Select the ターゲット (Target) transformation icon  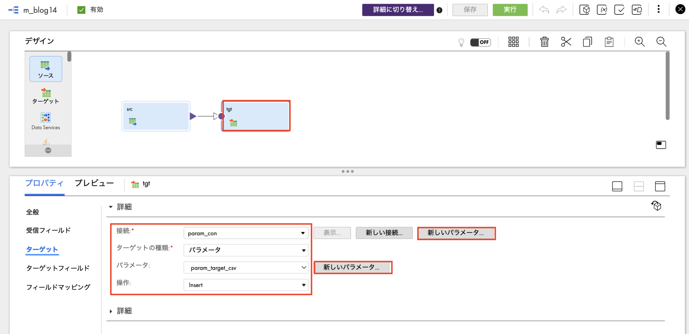pos(46,95)
